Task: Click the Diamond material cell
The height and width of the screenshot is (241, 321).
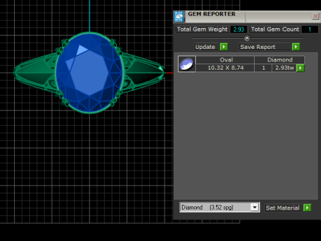Action: (x=280, y=60)
